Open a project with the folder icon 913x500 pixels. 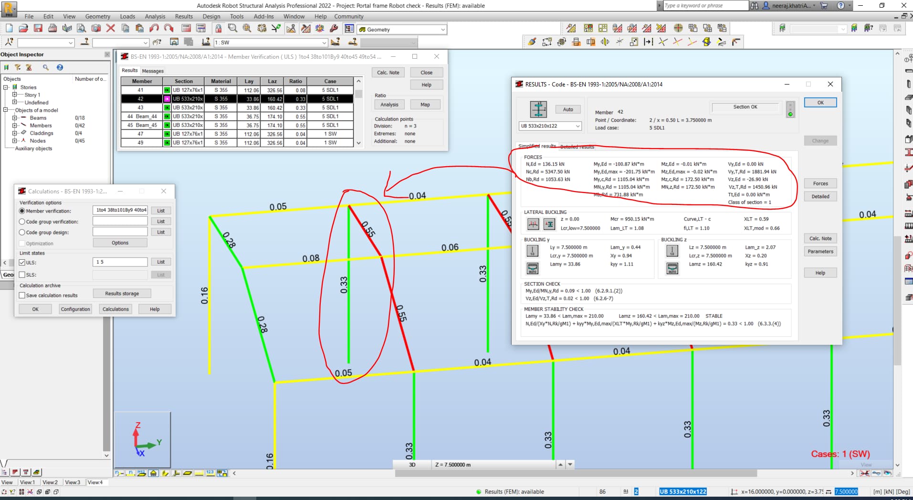(x=23, y=28)
